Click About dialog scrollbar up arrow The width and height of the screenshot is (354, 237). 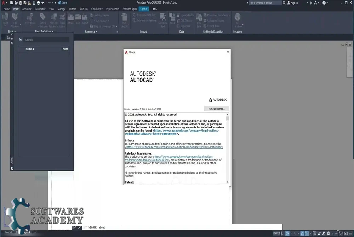coord(227,115)
